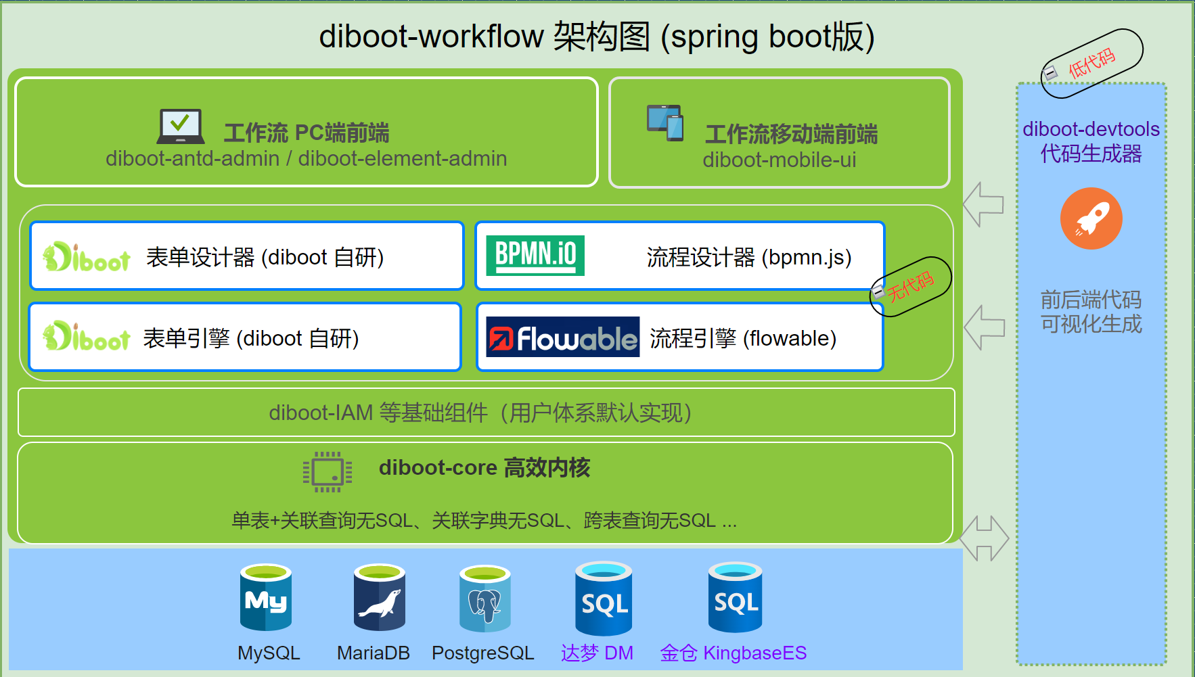Click the 无代码 tag label
This screenshot has width=1195, height=677.
pyautogui.click(x=911, y=287)
